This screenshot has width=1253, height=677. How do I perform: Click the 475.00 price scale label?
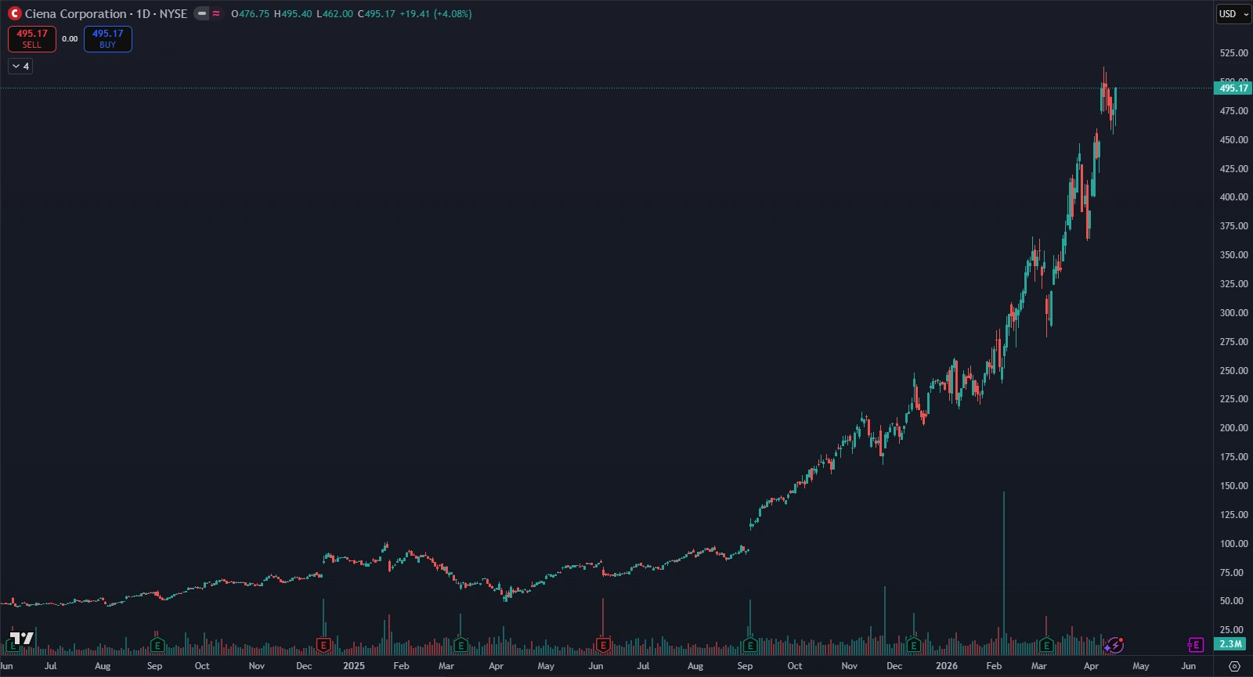(1234, 111)
